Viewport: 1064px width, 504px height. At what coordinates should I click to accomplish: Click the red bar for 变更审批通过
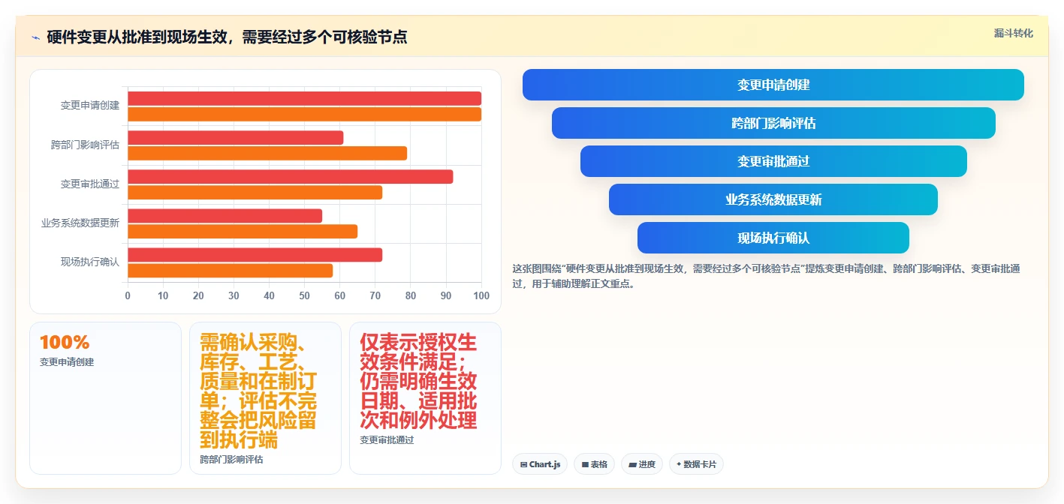coord(290,176)
